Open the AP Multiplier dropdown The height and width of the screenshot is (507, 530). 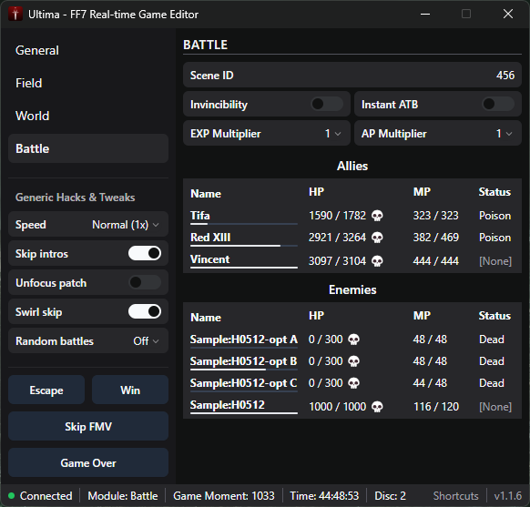click(x=504, y=134)
